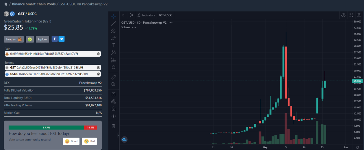Click the pair address field 0x09fe9db65c…
Screen dimensions: 364x150
coord(53,54)
